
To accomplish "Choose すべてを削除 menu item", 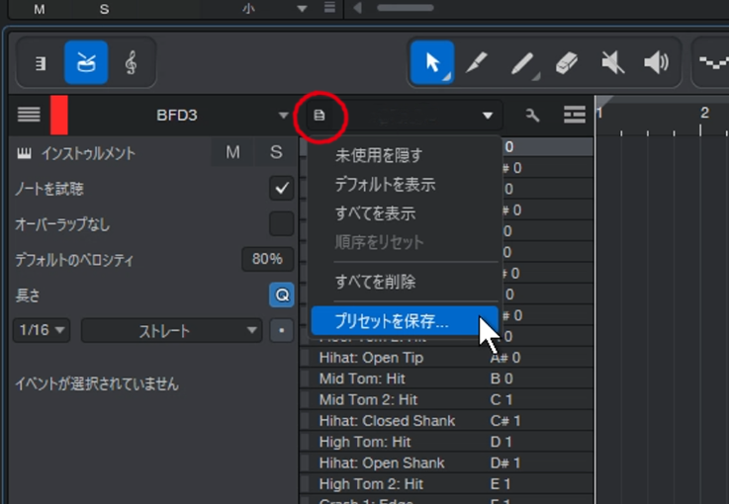I will click(x=405, y=282).
